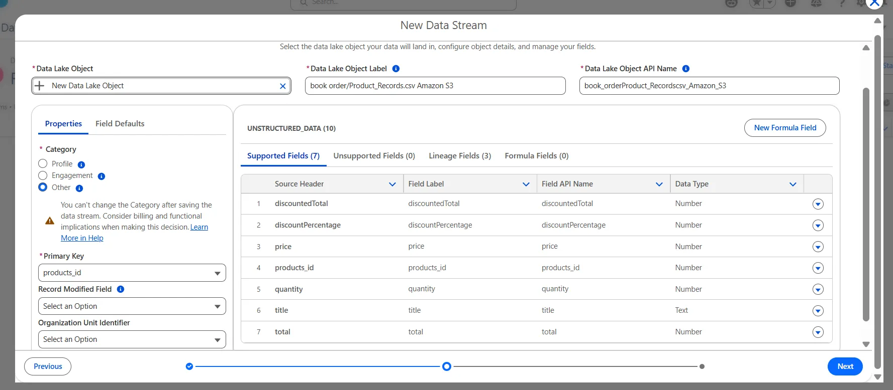The width and height of the screenshot is (893, 390).
Task: Select the Profile category radio button
Action: point(43,164)
